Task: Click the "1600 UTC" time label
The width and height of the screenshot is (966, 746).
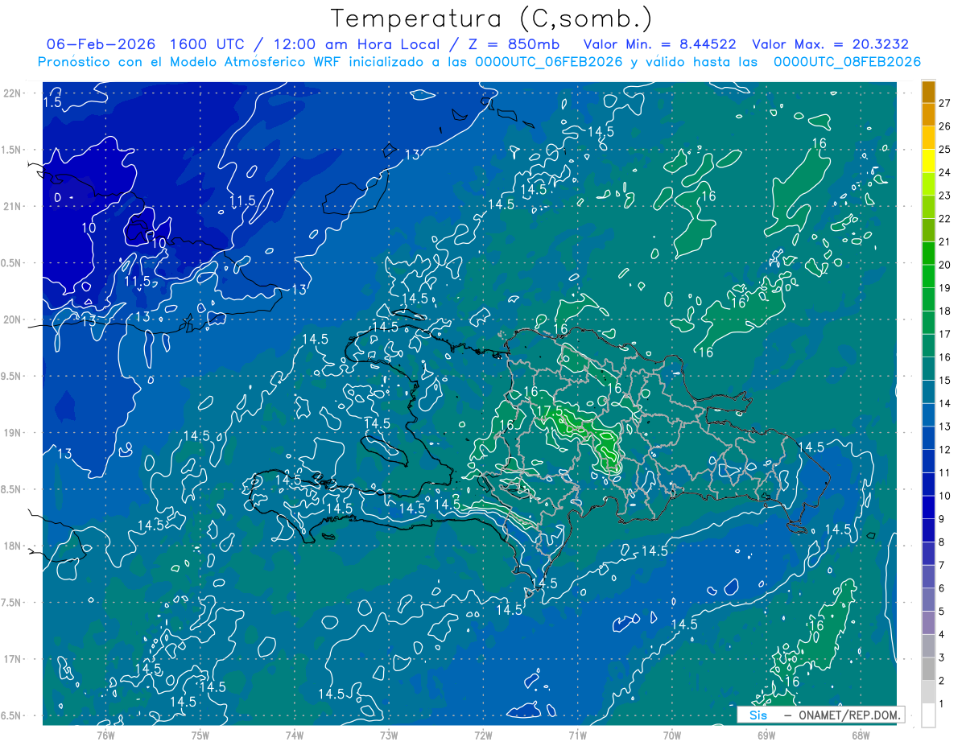Action: [x=205, y=44]
